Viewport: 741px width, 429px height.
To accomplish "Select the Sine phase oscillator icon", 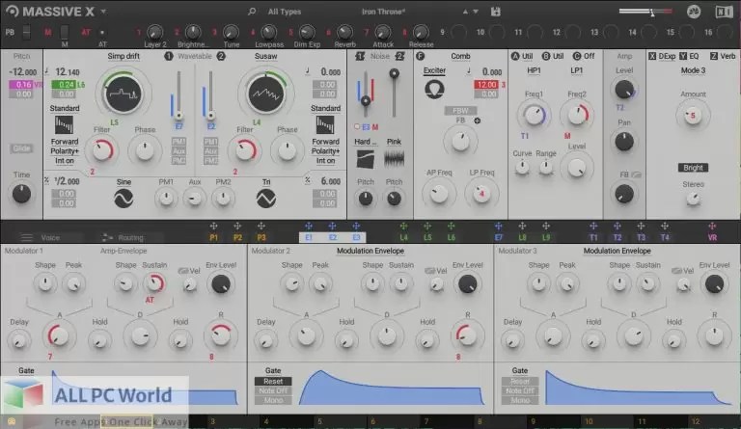I will pos(123,199).
